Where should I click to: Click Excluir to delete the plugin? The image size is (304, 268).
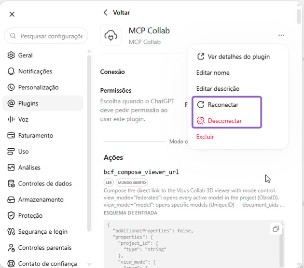205,137
